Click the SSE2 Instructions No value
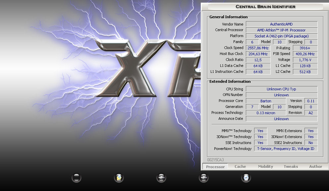The height and width of the screenshot is (191, 329). (311, 143)
